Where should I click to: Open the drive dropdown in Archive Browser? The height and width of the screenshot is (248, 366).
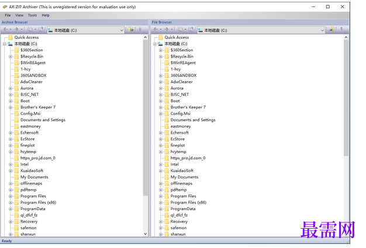(122, 30)
